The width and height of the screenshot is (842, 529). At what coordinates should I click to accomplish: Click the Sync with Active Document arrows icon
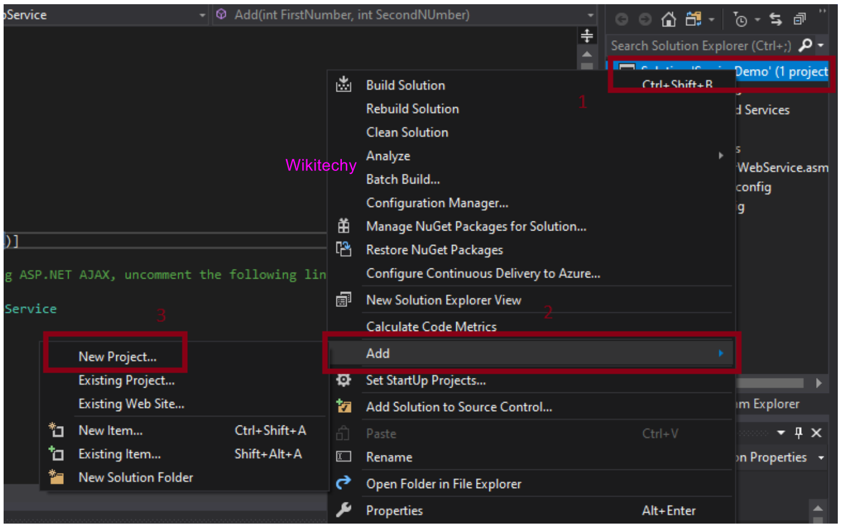click(776, 20)
